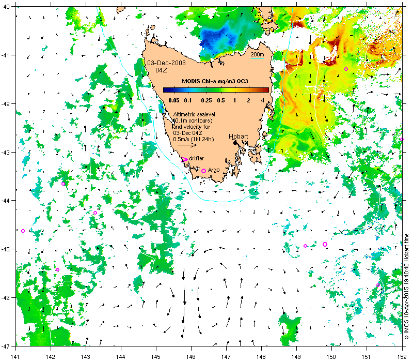Click the '04Z' time label under date
The image size is (413, 362).
tap(161, 70)
